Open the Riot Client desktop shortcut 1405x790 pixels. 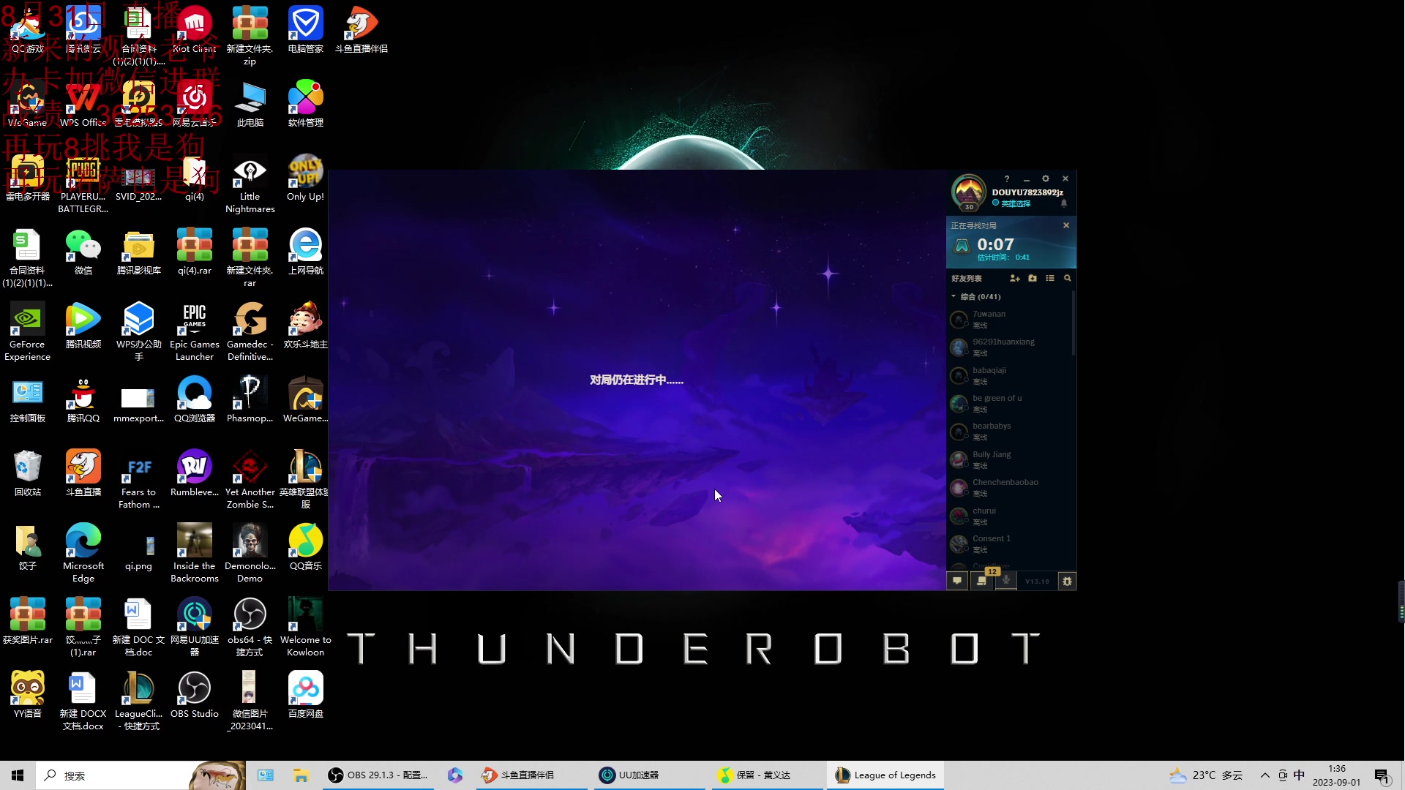194,30
